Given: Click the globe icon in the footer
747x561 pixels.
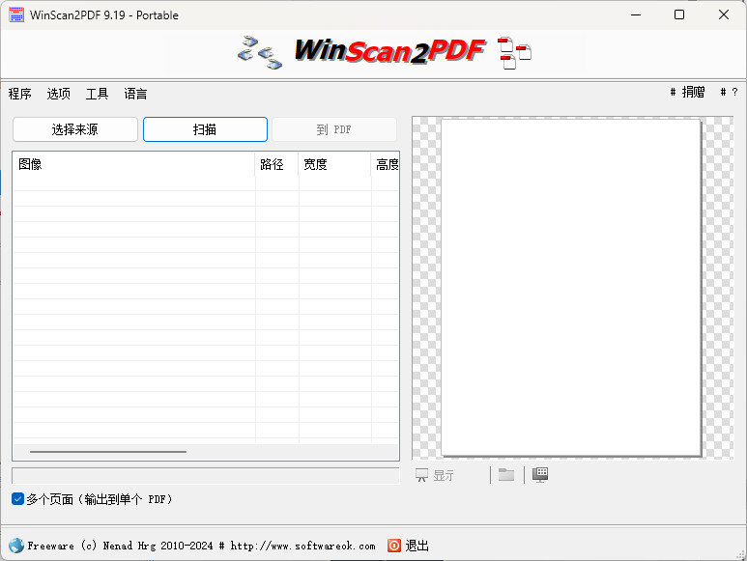Looking at the screenshot, I should click(16, 546).
